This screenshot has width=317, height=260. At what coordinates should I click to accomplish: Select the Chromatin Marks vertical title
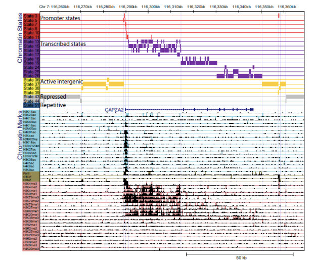point(20,135)
